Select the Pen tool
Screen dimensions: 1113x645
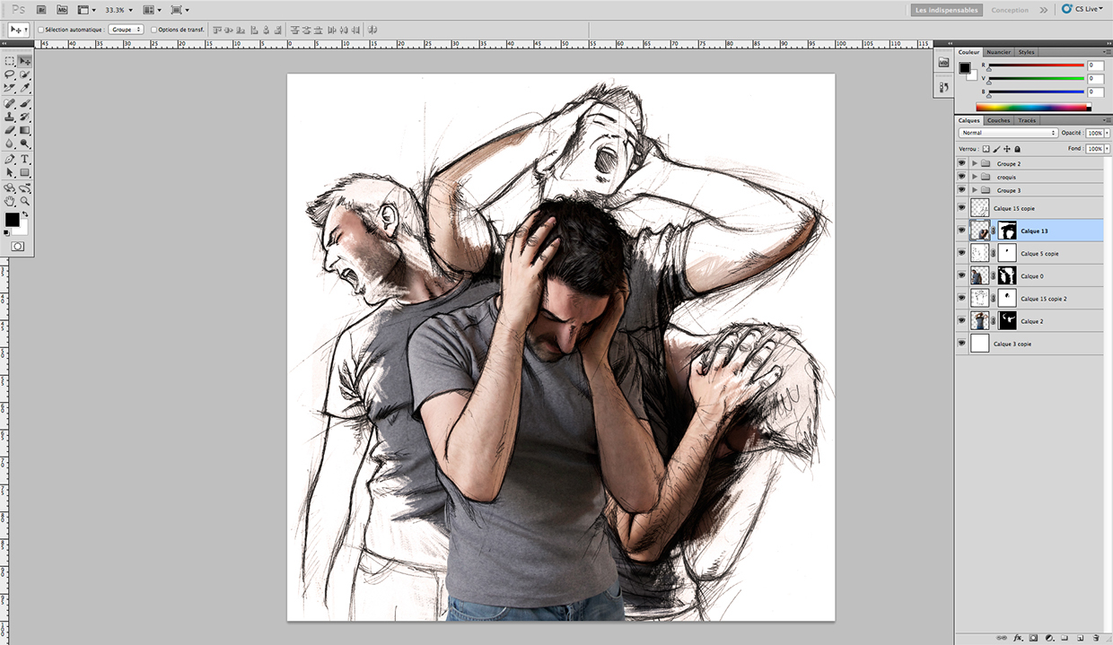point(10,159)
